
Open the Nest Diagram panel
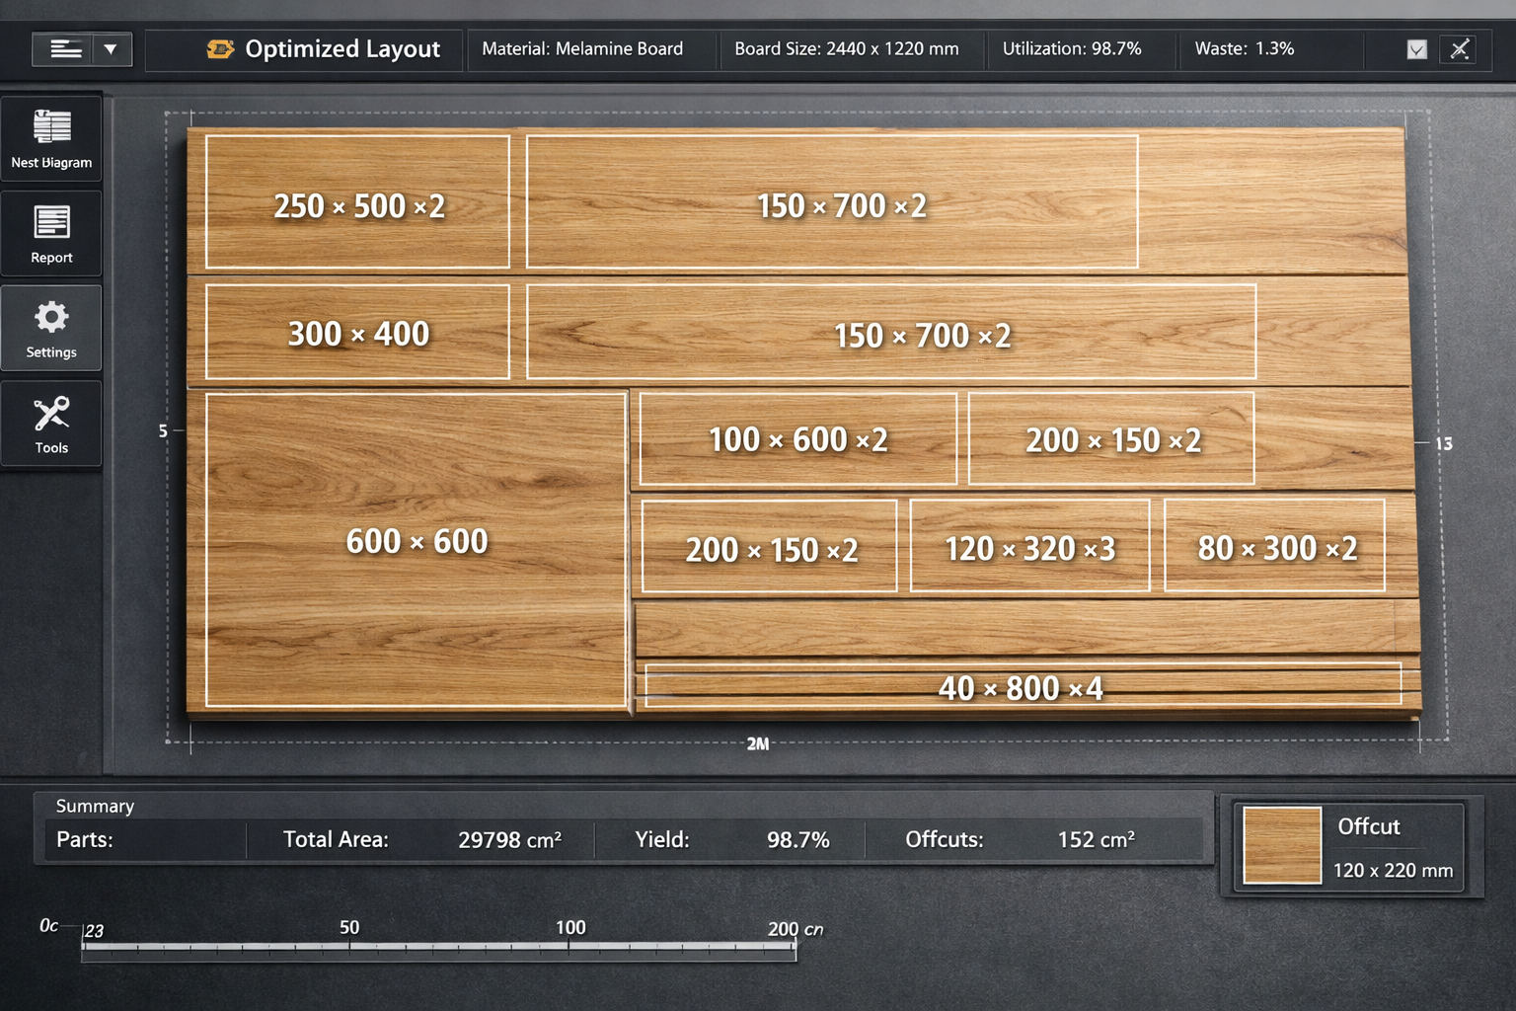(51, 139)
